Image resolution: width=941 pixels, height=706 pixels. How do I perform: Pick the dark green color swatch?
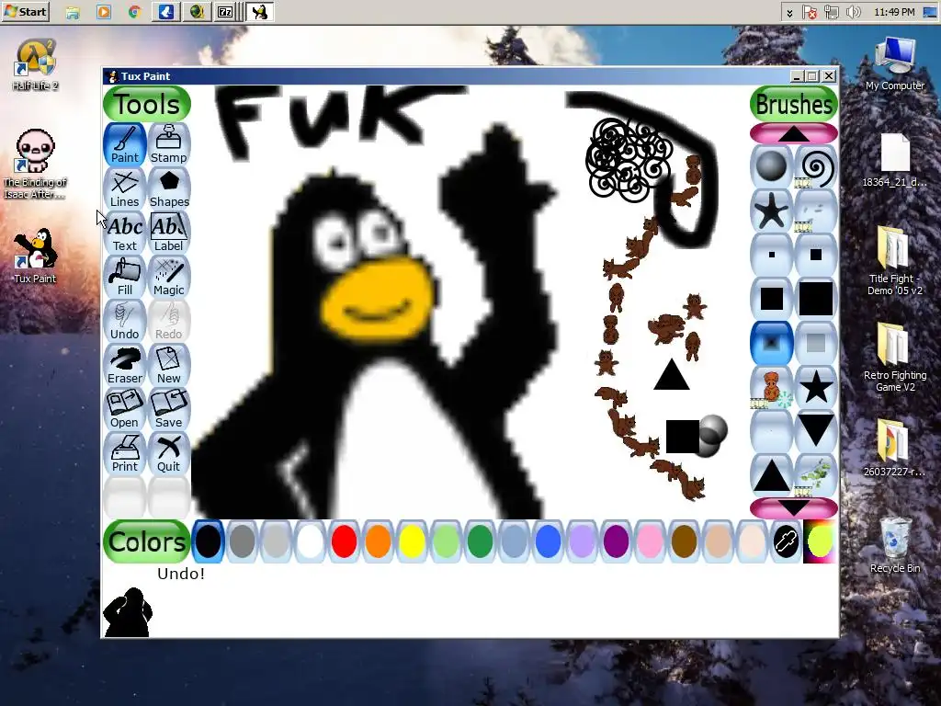click(x=480, y=541)
